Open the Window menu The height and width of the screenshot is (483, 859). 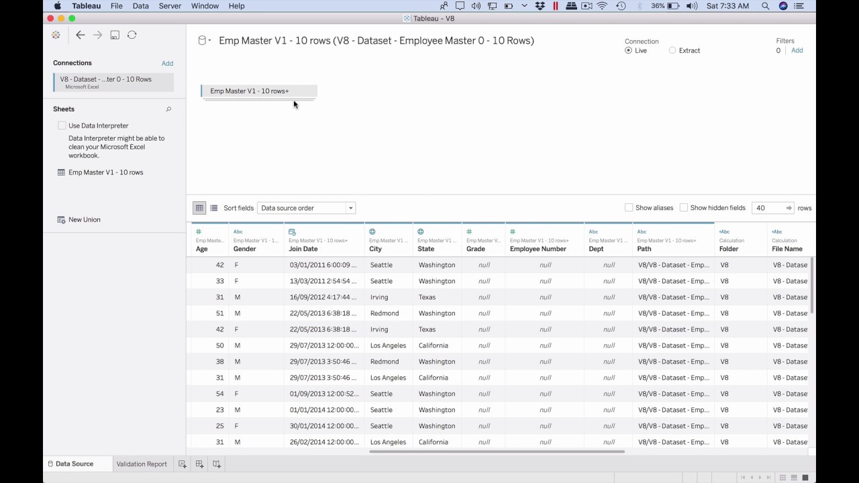coord(205,6)
